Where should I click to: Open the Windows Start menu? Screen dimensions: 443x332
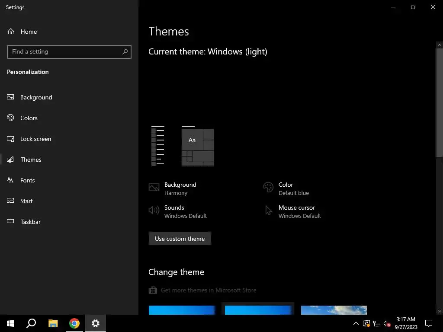(x=10, y=323)
